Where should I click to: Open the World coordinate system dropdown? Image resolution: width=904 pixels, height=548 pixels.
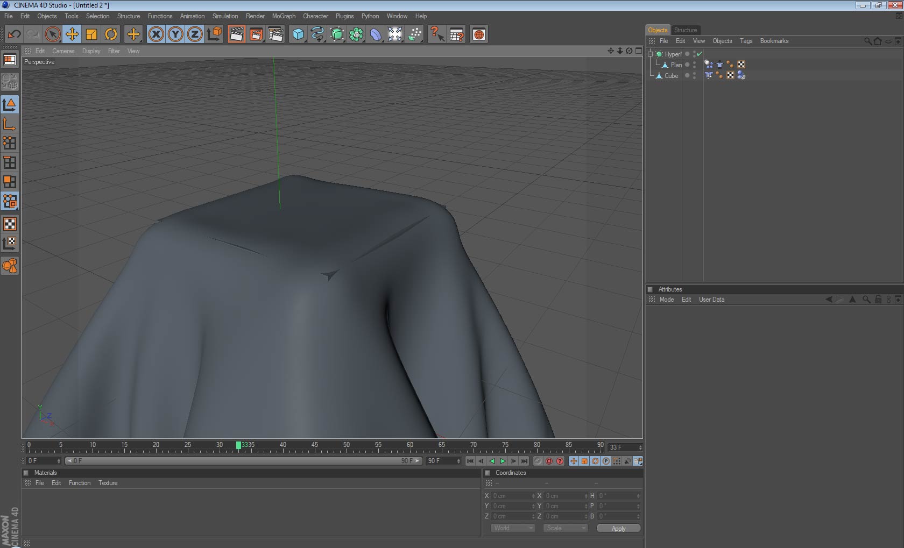coord(512,528)
